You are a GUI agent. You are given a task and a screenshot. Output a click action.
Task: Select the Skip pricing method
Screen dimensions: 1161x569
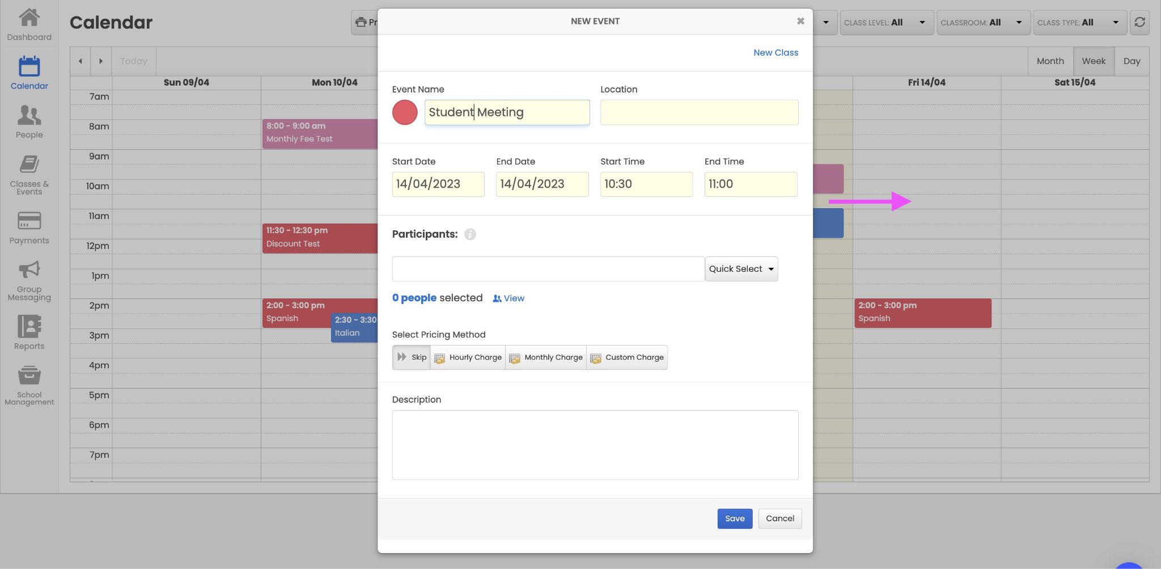point(411,357)
